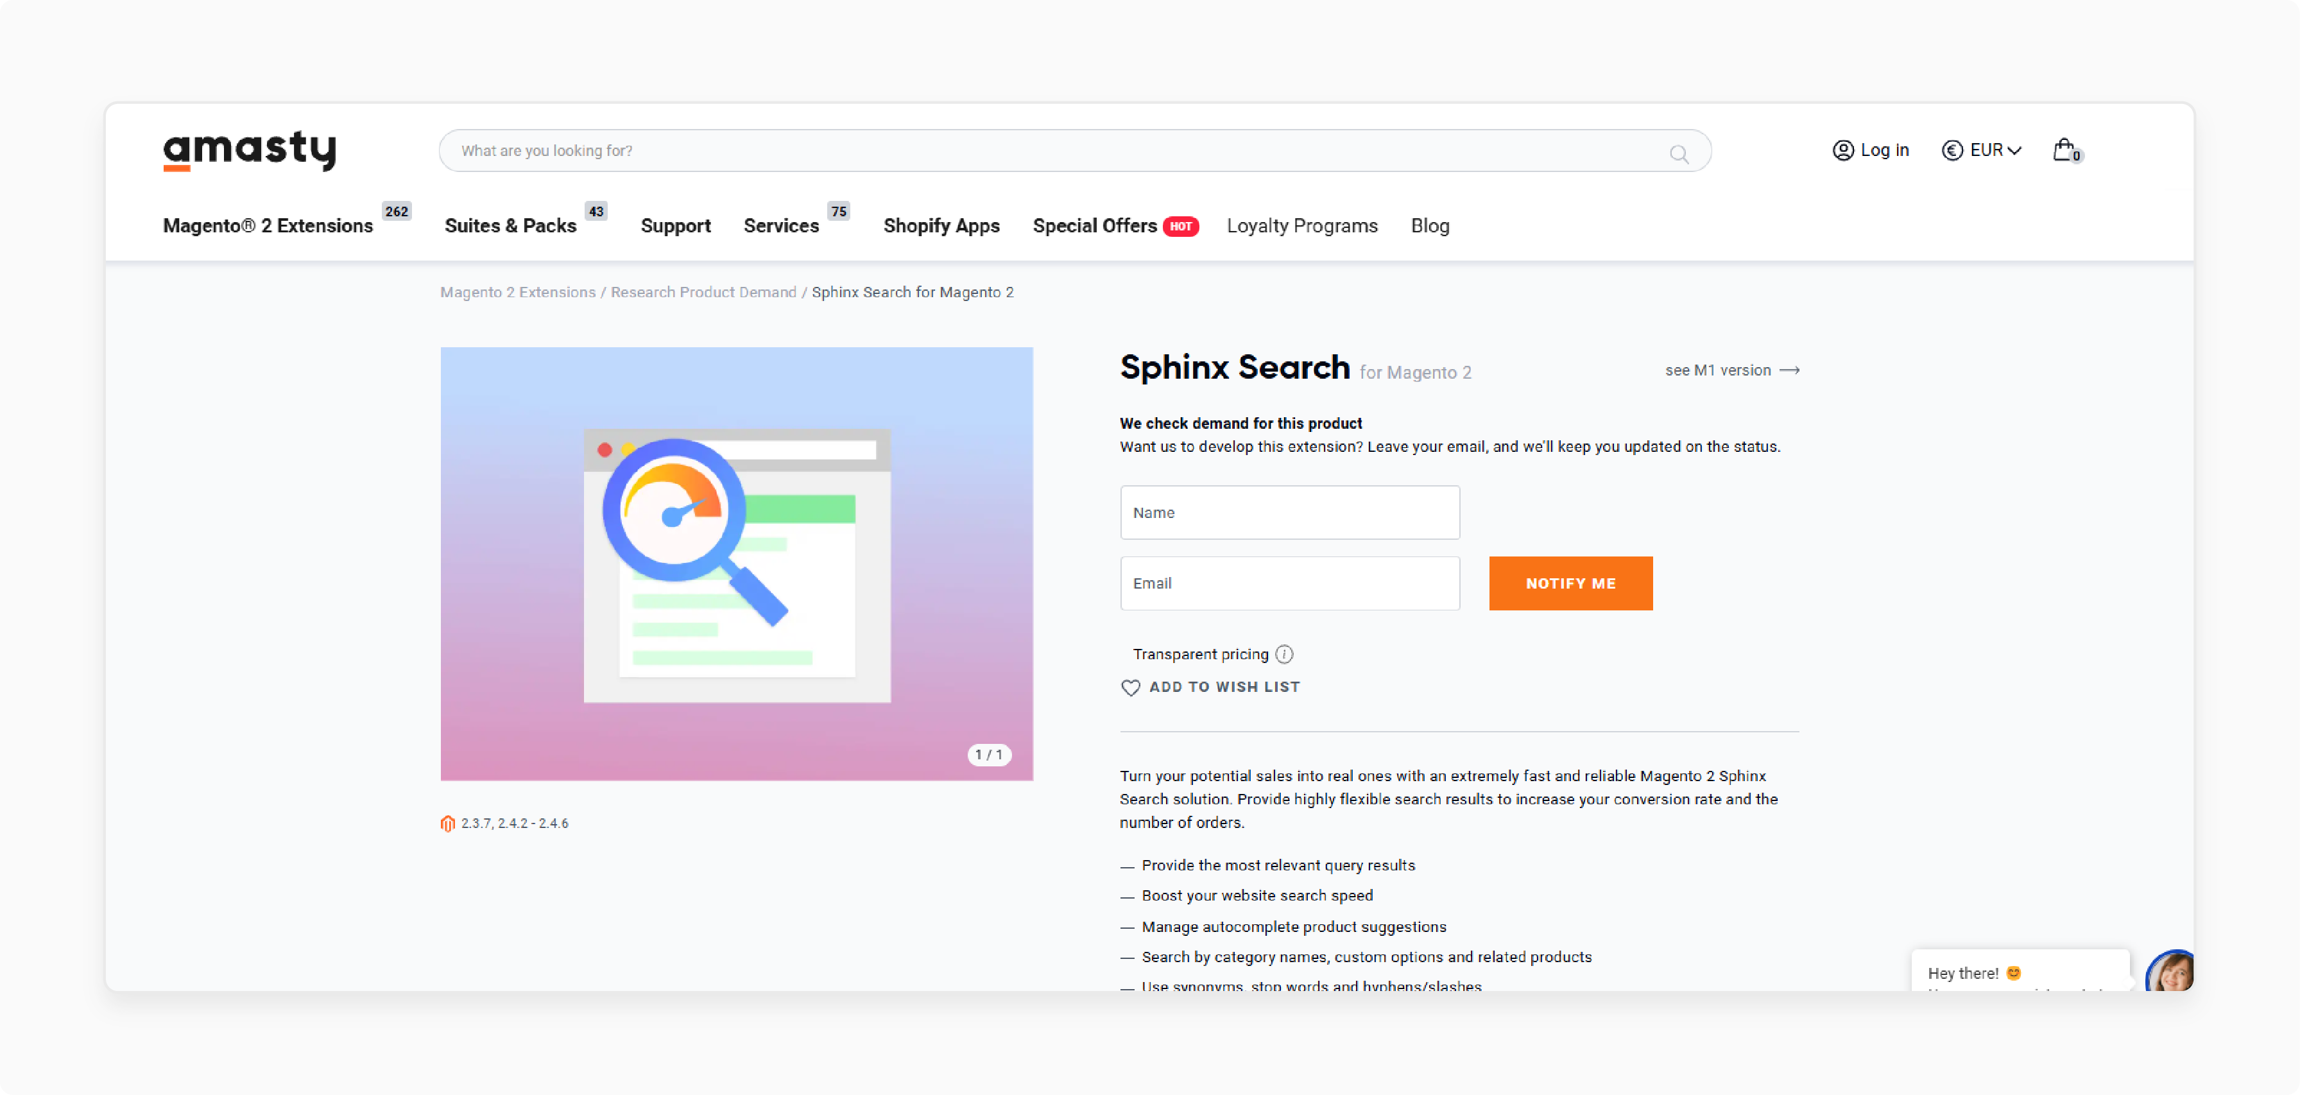Open the Support menu
2300x1095 pixels.
(x=676, y=226)
